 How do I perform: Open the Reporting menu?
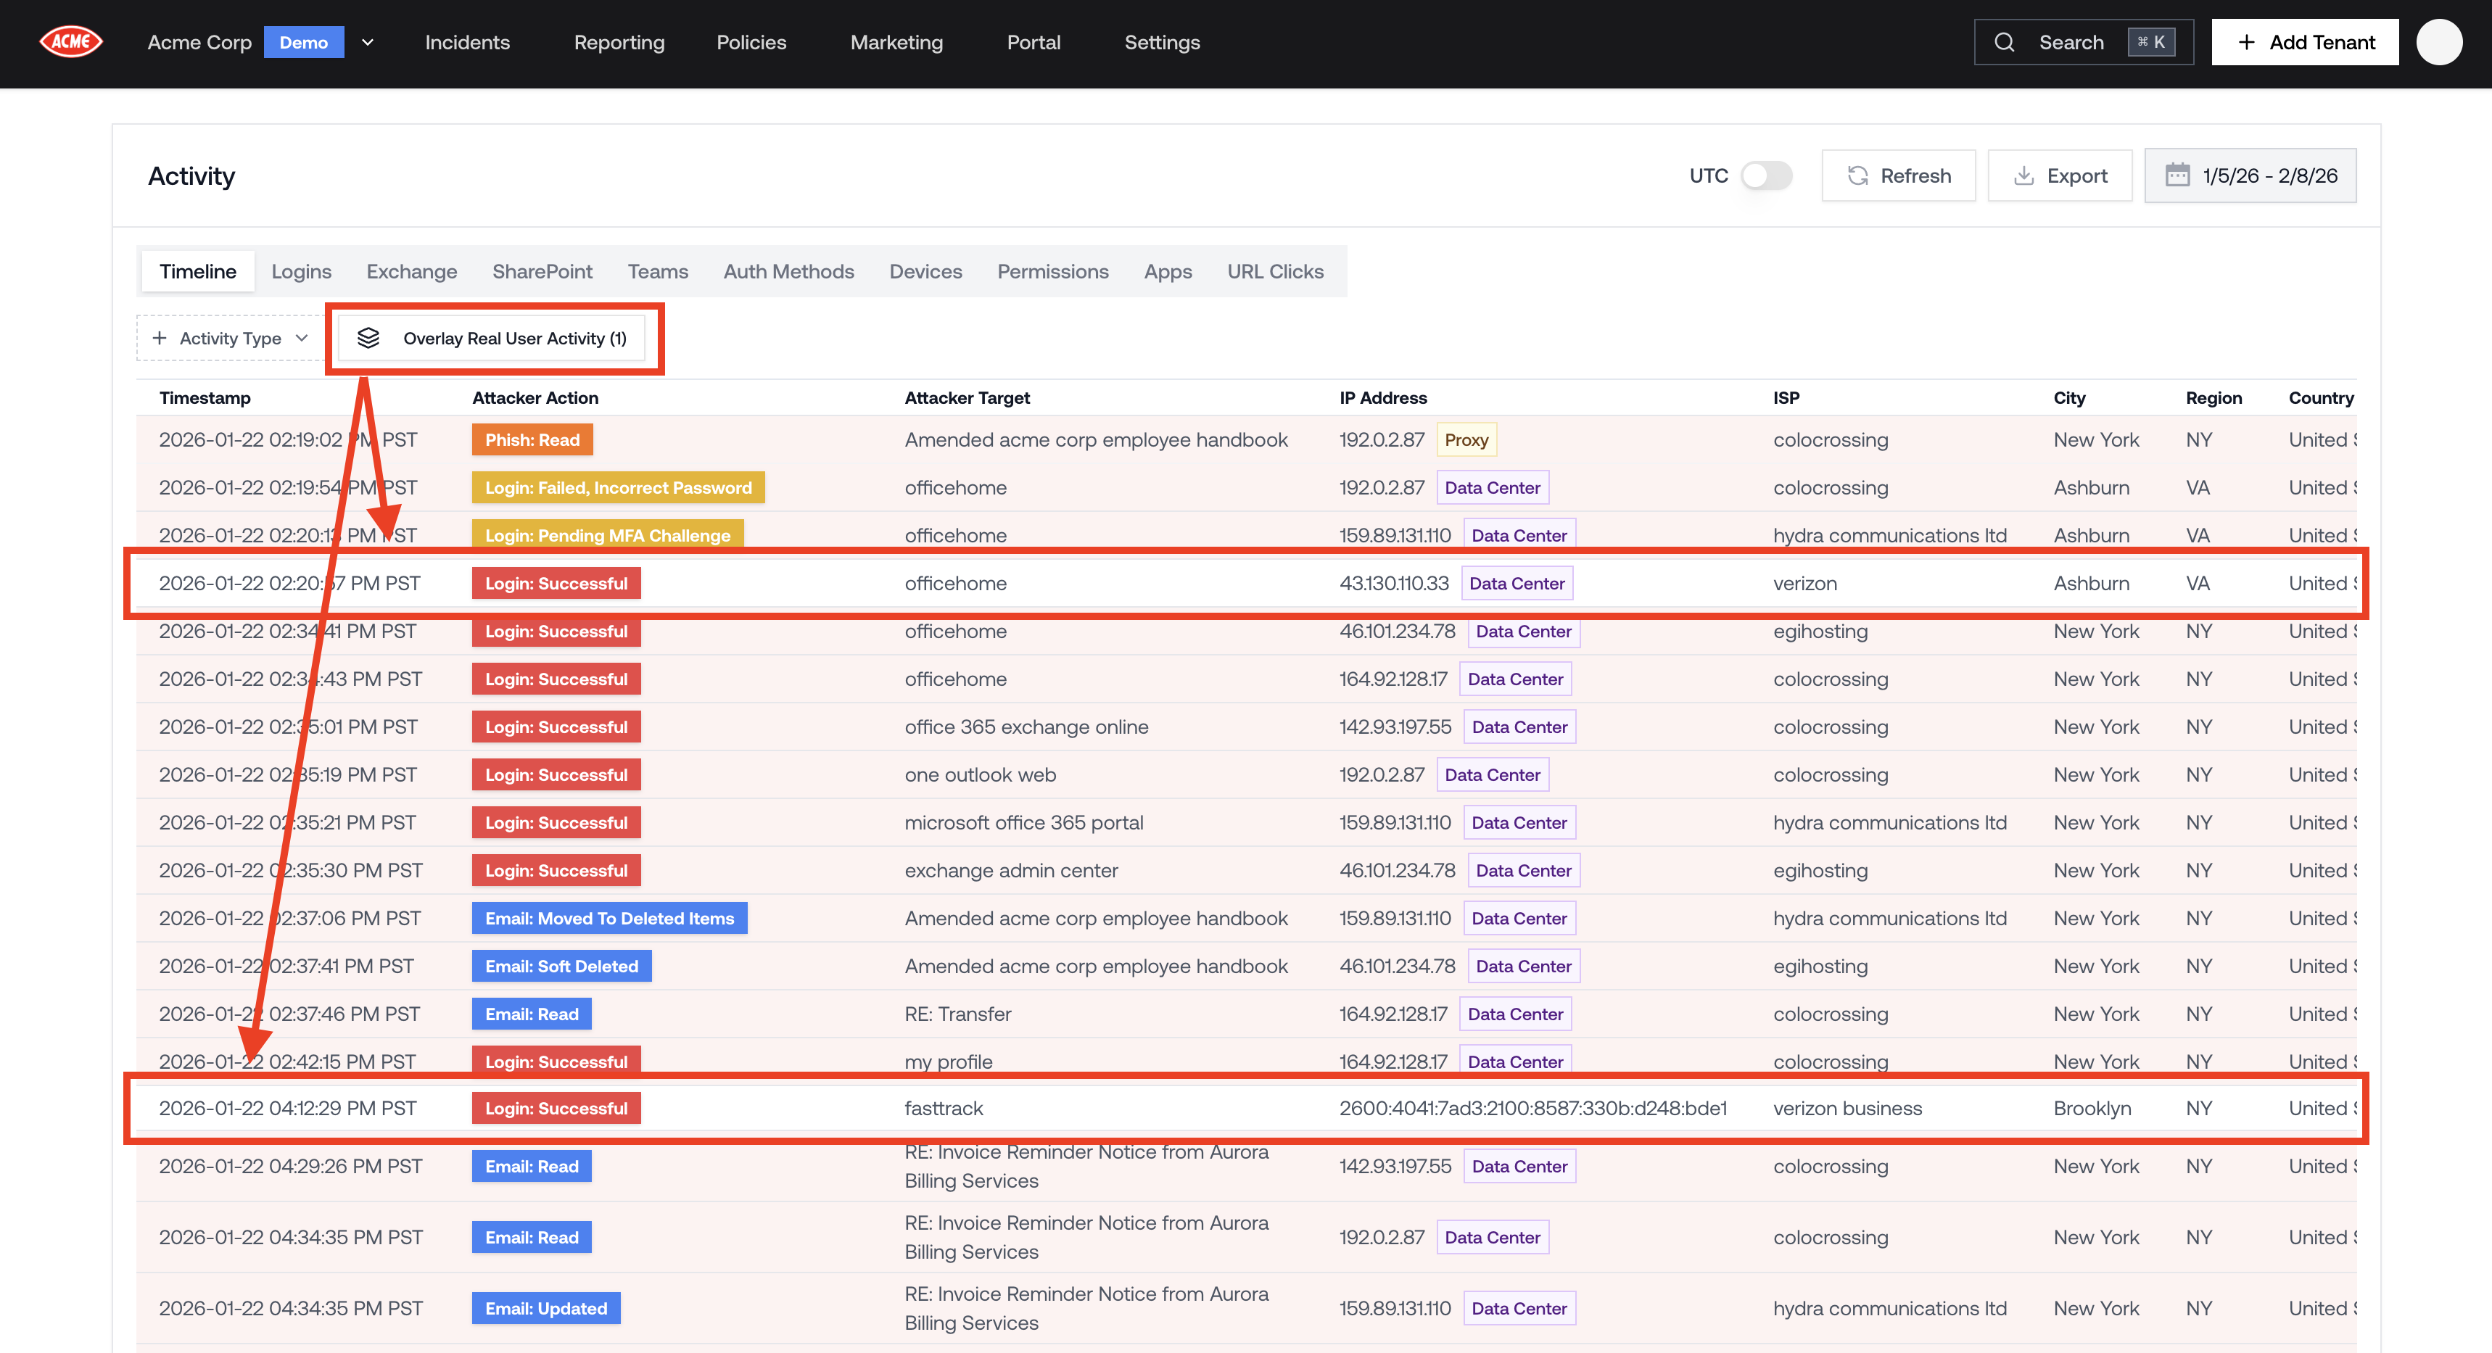pyautogui.click(x=619, y=43)
